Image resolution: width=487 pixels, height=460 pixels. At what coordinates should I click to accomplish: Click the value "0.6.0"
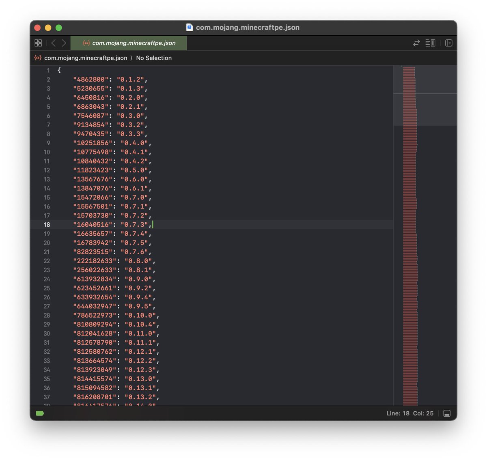[x=134, y=179]
